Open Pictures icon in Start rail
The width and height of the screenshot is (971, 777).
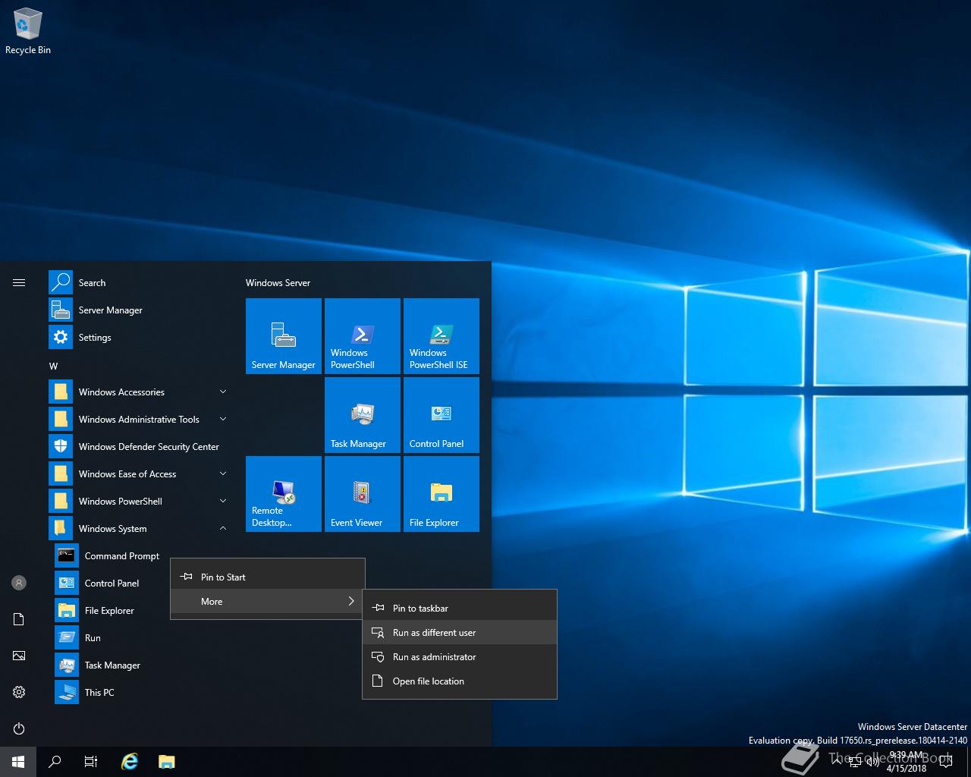point(19,656)
